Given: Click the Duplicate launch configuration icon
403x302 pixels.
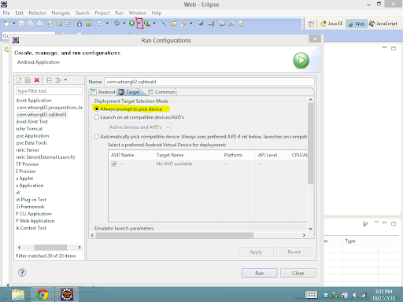Looking at the screenshot, I should click(x=28, y=80).
